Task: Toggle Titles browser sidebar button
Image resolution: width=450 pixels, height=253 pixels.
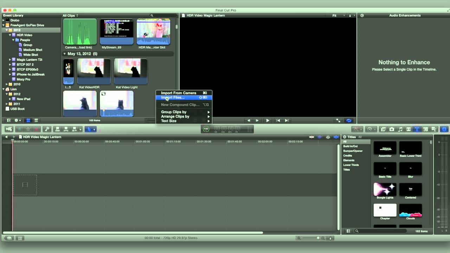Action: coord(348,231)
